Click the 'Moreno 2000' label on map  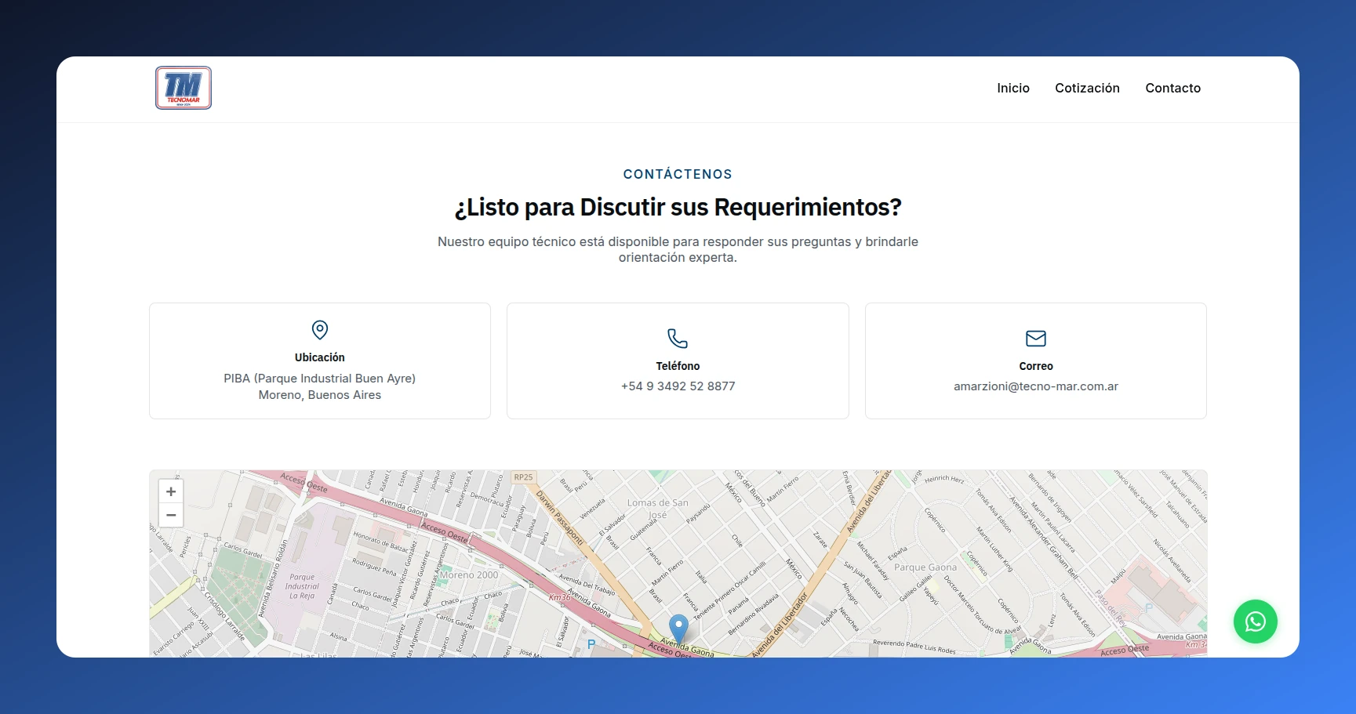click(x=469, y=574)
